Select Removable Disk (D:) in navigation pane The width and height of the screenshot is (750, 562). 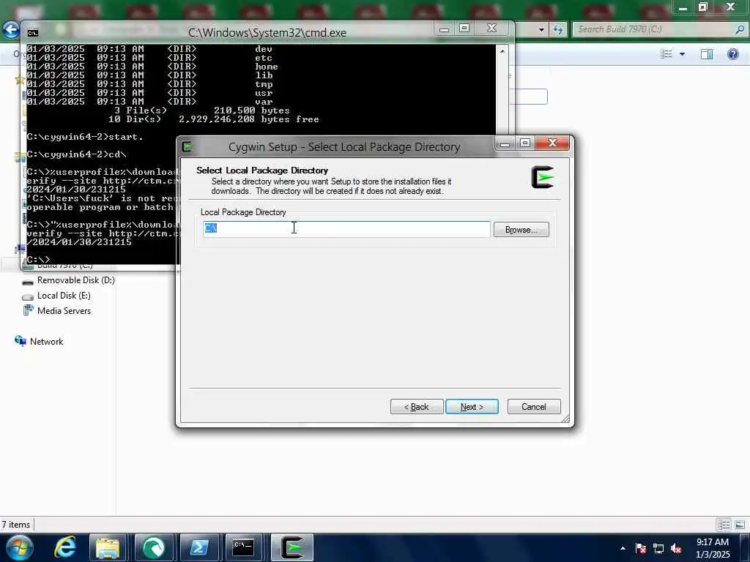(x=76, y=280)
